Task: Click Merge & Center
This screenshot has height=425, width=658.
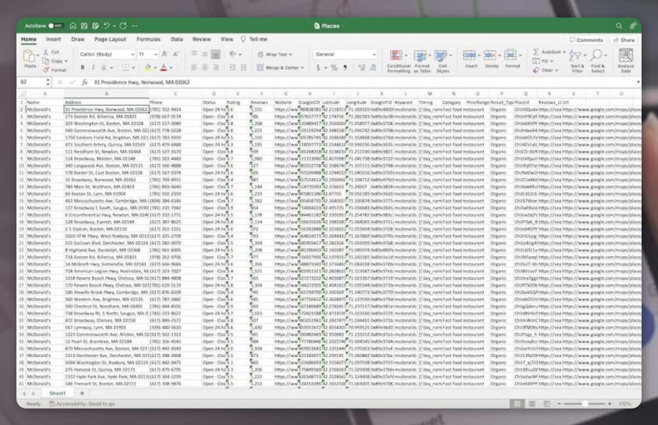Action: pos(279,67)
